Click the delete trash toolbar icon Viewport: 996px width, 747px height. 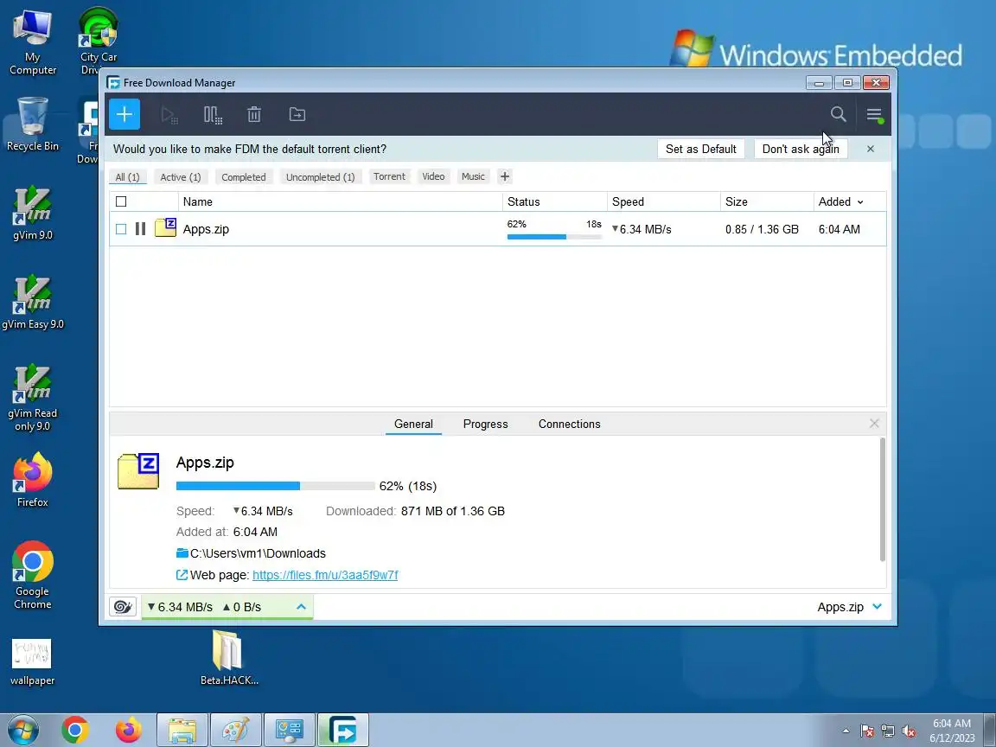(x=254, y=115)
